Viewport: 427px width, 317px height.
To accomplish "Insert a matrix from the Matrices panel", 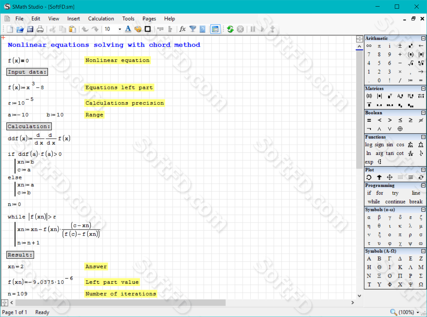I will 369,96.
